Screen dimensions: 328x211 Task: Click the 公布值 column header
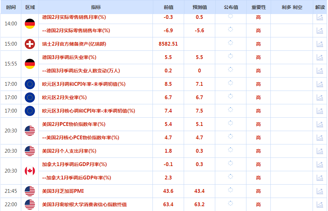pos(231,7)
